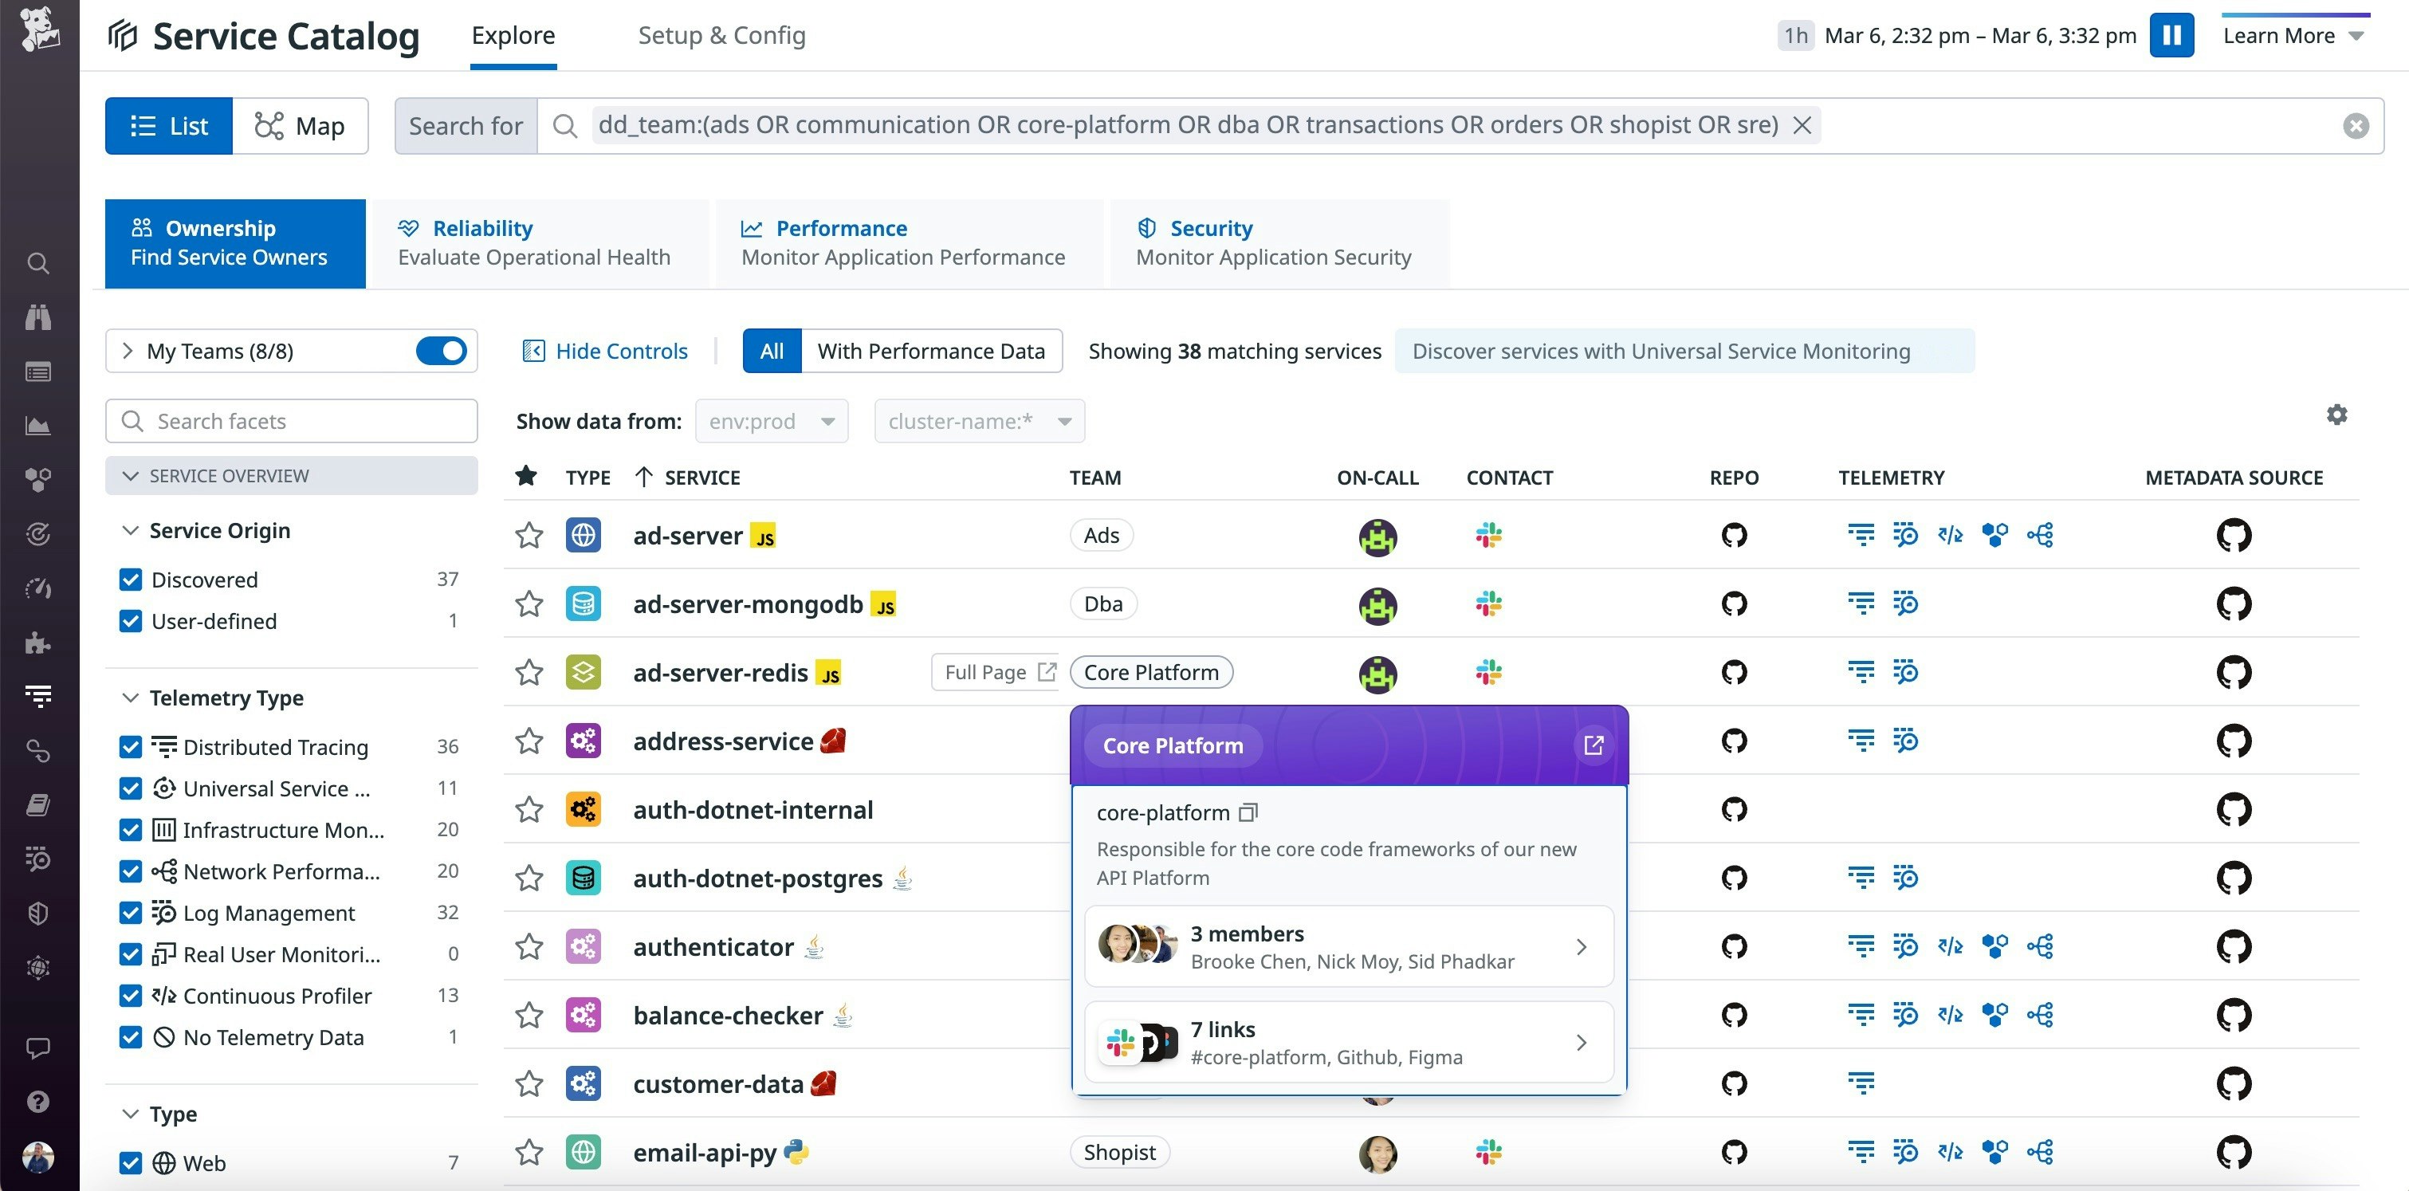Pause the live time range with the pause control
Screen dimensions: 2409x1191
[2172, 36]
